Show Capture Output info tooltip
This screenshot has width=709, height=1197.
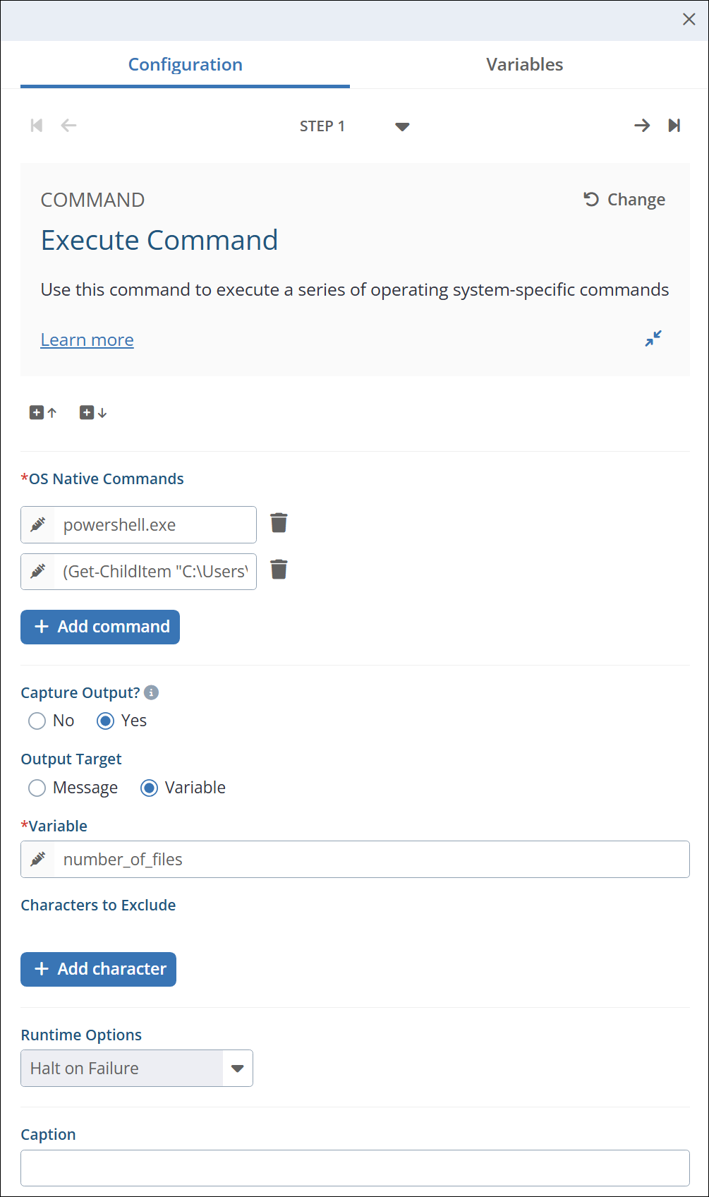(151, 692)
